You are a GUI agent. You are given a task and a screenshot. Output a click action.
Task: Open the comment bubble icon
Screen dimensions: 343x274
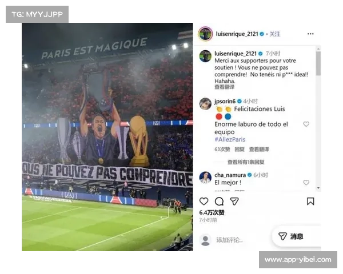(219, 202)
